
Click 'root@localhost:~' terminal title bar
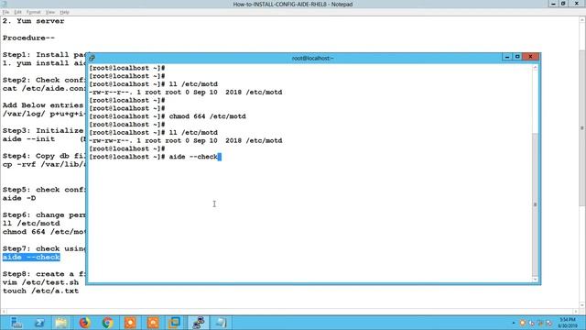(x=312, y=58)
